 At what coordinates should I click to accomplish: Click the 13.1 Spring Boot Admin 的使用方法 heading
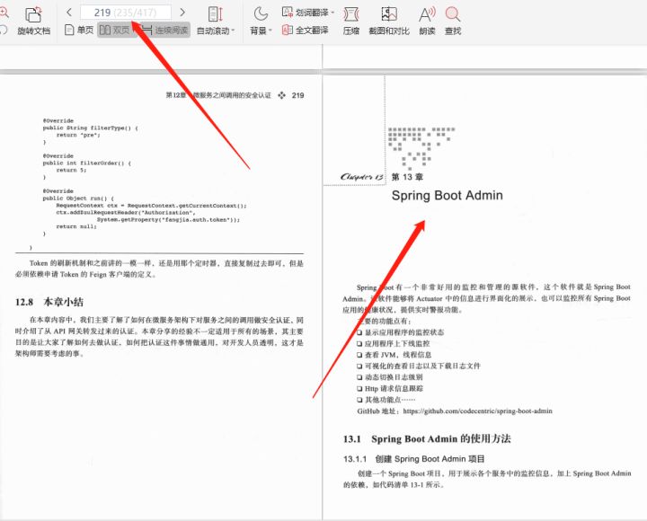427,439
